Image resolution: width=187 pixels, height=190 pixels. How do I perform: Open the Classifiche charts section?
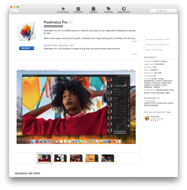pyautogui.click(x=78, y=10)
